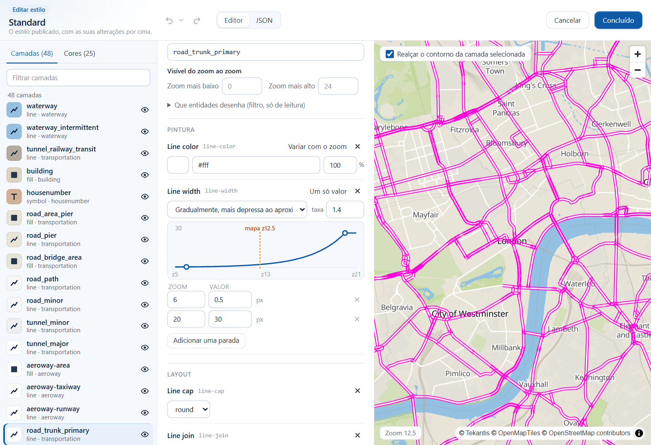Open the Line cap round dropdown

pos(189,410)
